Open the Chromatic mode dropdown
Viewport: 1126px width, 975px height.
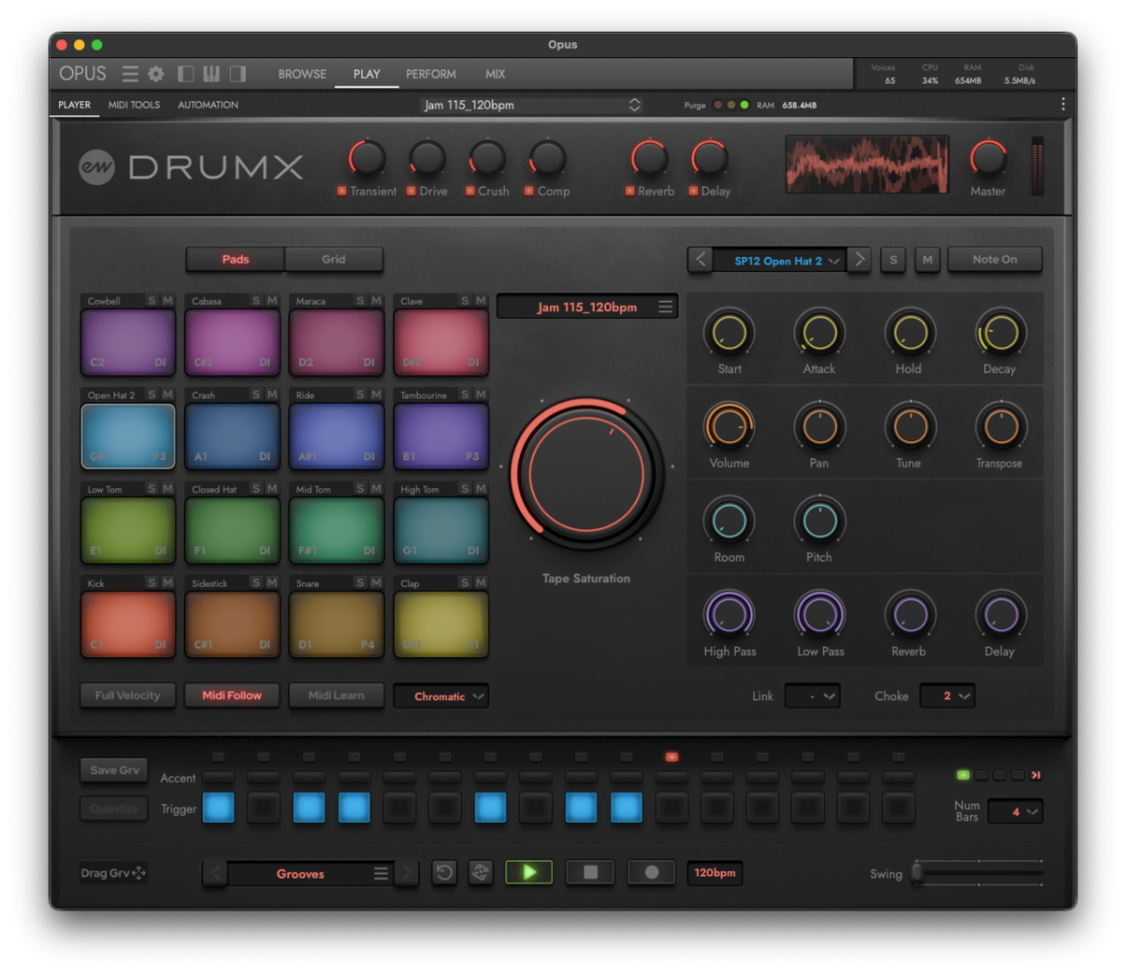click(441, 696)
